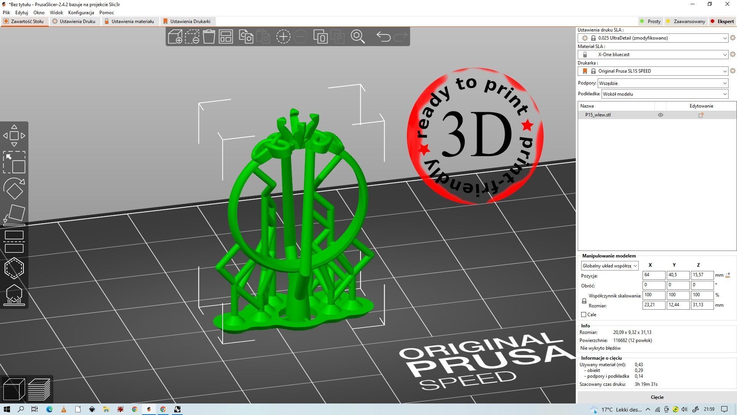Switch to layers preview icon

coord(39,389)
